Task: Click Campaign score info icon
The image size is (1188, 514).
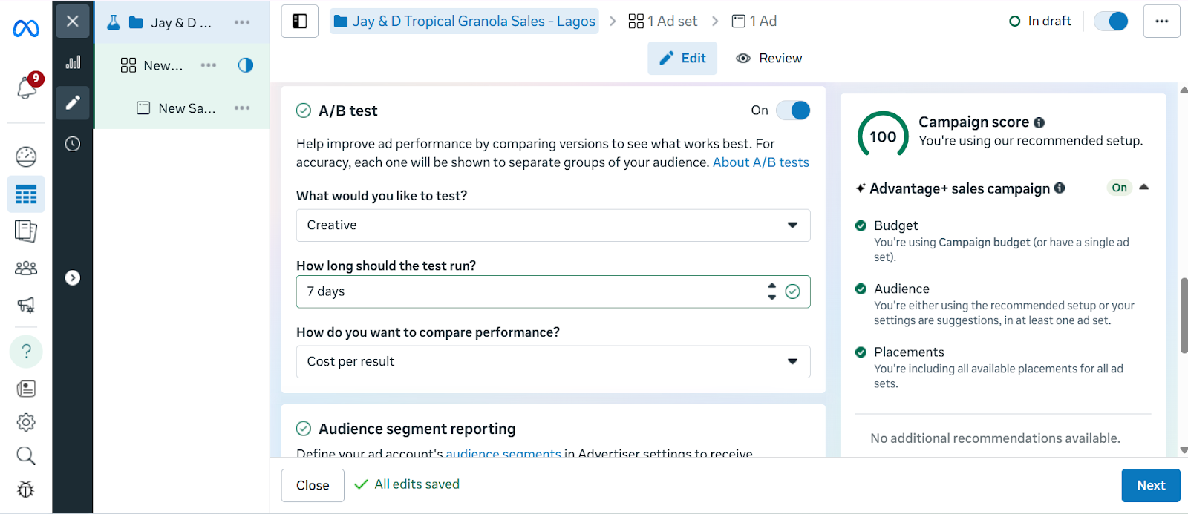Action: [1039, 122]
